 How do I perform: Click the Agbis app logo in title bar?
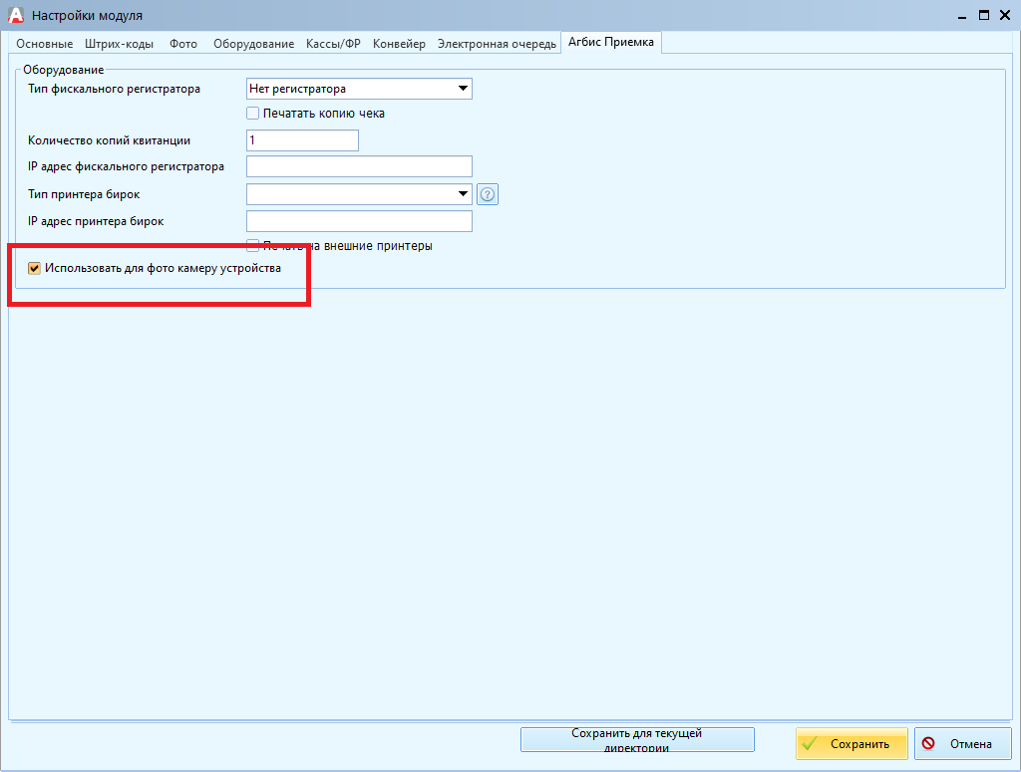pyautogui.click(x=16, y=15)
